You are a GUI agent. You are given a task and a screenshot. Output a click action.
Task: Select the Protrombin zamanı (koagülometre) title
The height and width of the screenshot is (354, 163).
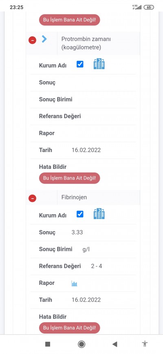point(86,43)
